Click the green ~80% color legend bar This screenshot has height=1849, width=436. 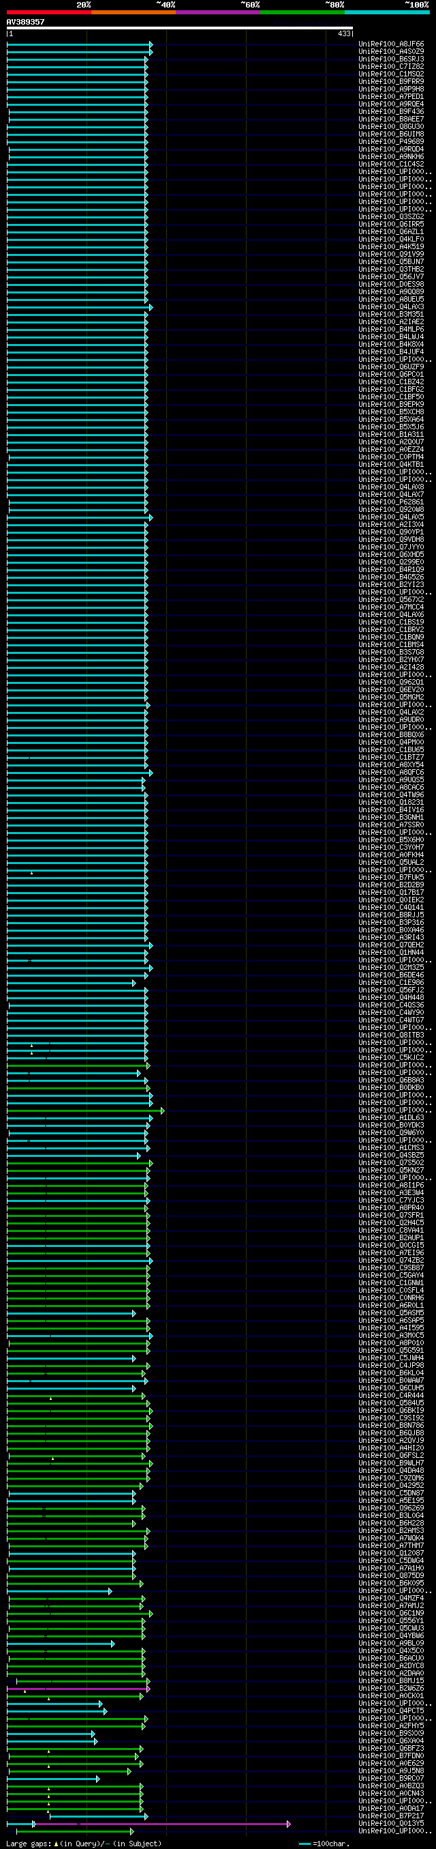point(302,12)
